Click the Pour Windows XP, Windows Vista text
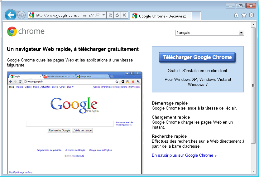Image resolution: width=259 pixels, height=177 pixels. tap(198, 82)
